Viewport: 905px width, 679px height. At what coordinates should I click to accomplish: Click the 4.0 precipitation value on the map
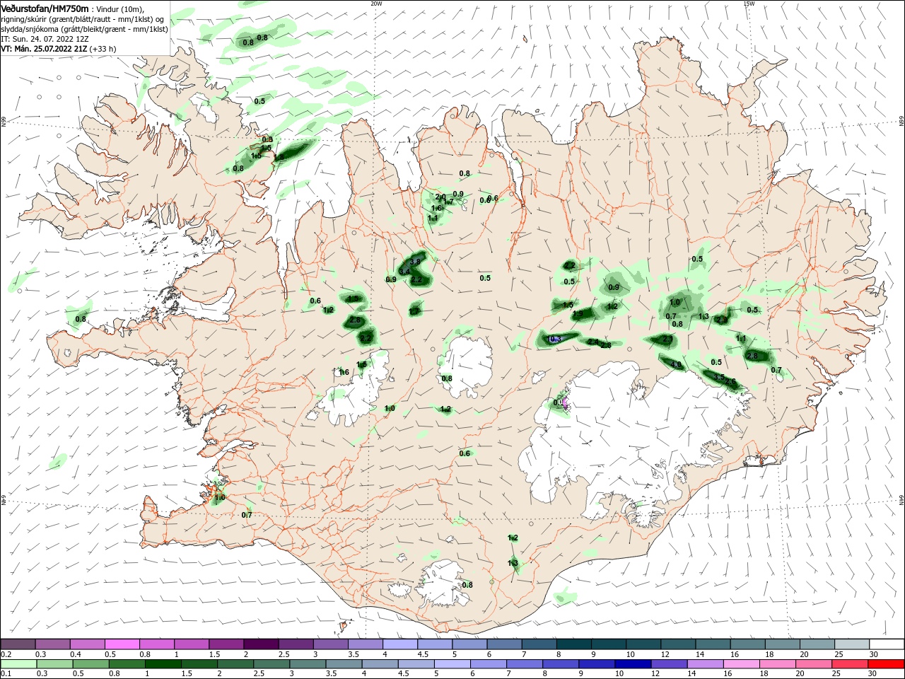click(x=676, y=365)
